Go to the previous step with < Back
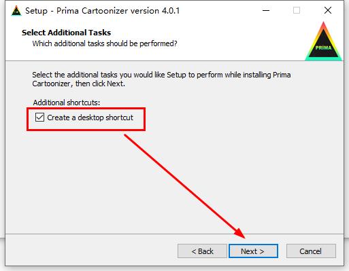 coord(202,251)
